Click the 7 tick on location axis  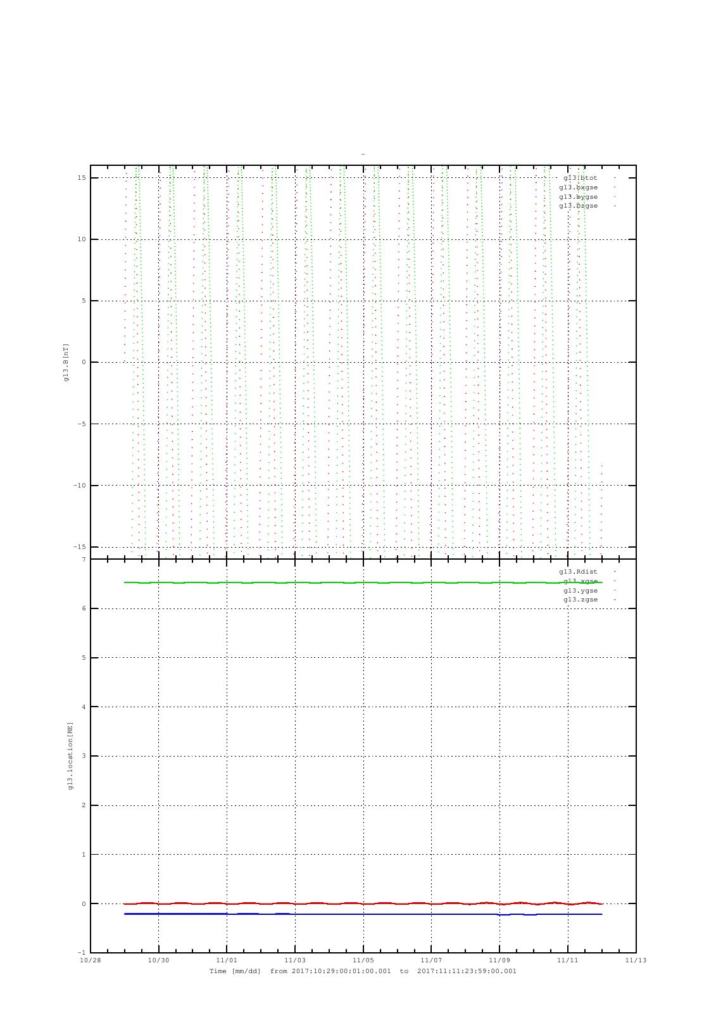click(x=84, y=560)
